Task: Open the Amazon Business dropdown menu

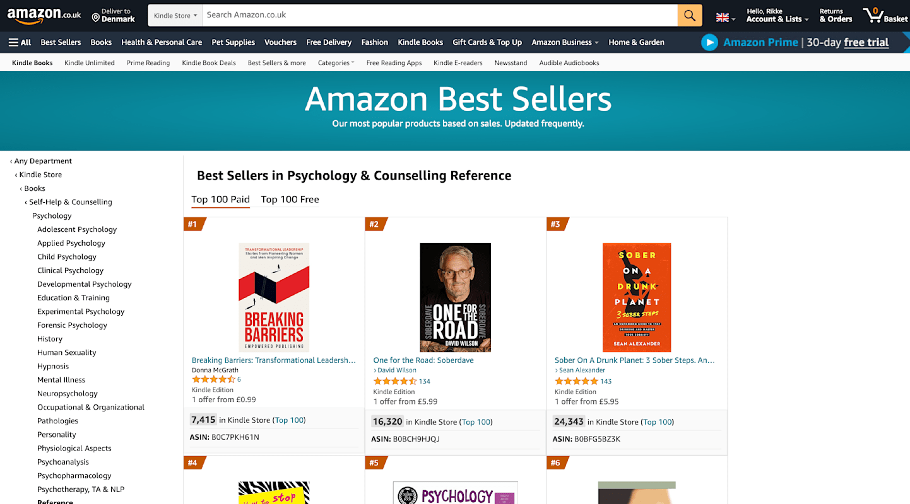Action: point(565,42)
